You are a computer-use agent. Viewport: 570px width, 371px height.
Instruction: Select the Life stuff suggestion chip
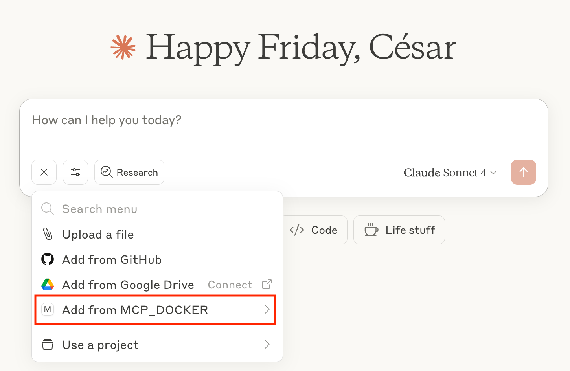[399, 230]
